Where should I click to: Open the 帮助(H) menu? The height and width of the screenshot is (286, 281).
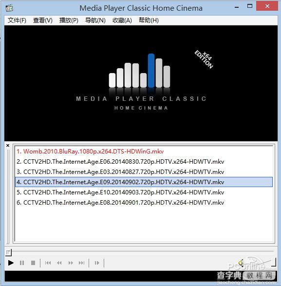point(149,20)
